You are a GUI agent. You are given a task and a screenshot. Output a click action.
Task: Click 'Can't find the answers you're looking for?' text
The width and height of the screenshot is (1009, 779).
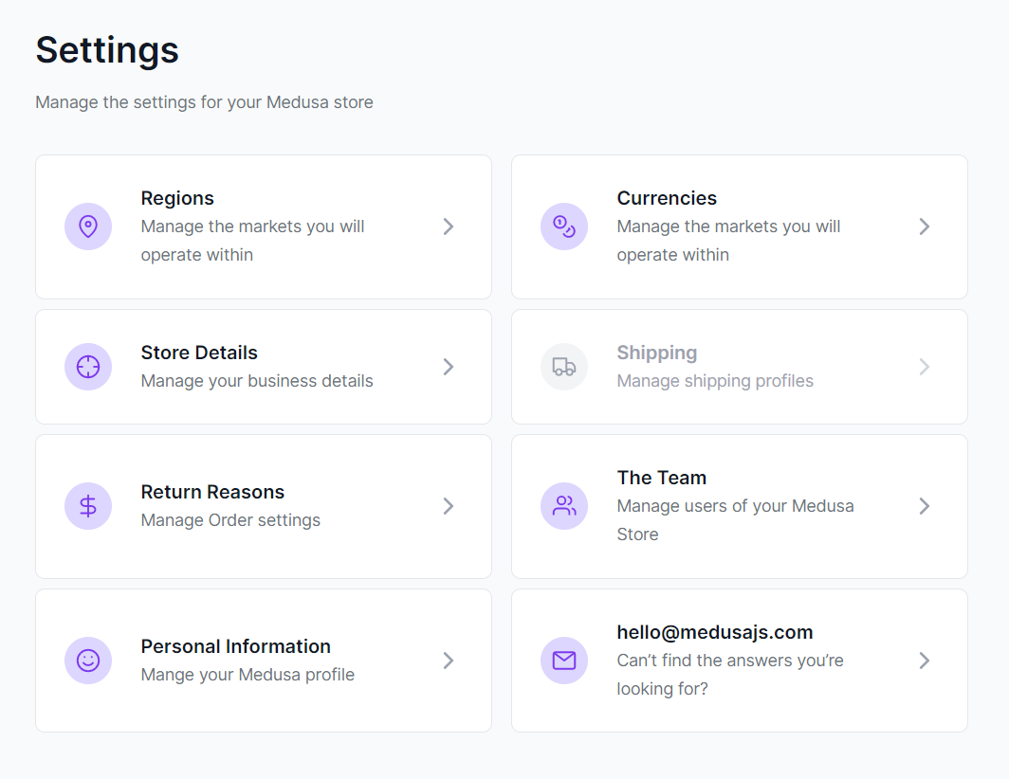[730, 675]
